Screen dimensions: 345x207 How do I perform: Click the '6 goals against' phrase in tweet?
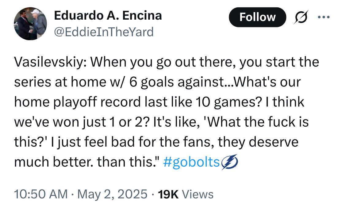(x=176, y=82)
